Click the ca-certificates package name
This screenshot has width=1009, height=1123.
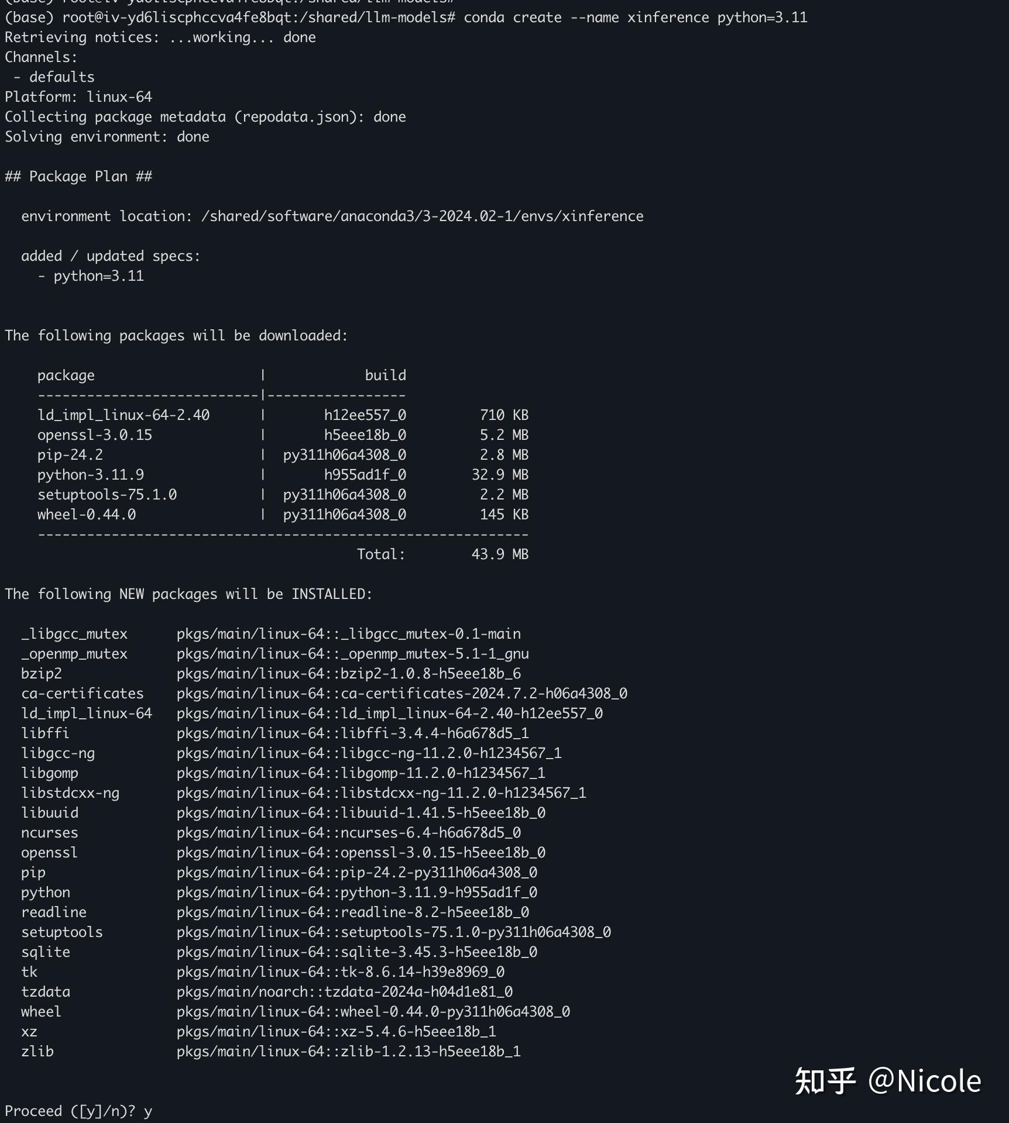click(82, 693)
